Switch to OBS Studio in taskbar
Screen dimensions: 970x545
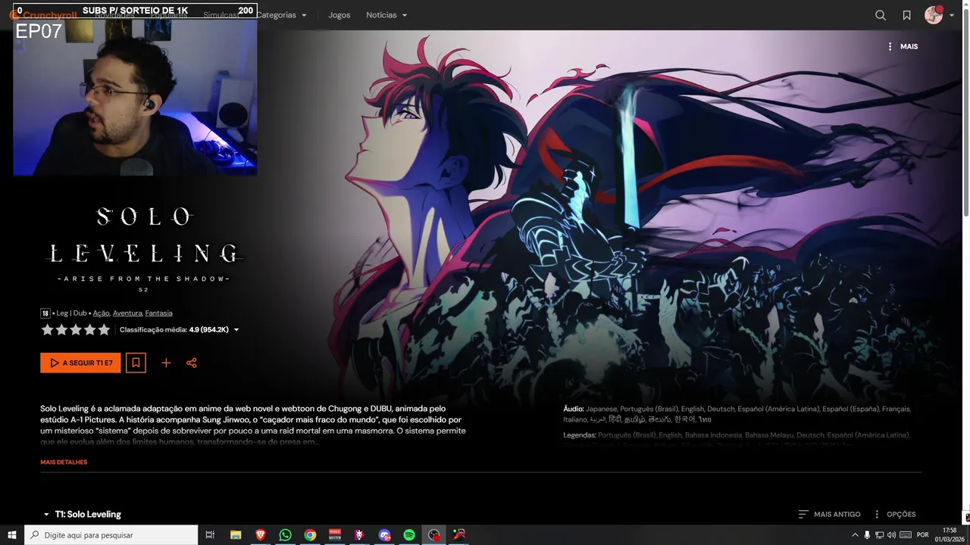(x=433, y=534)
